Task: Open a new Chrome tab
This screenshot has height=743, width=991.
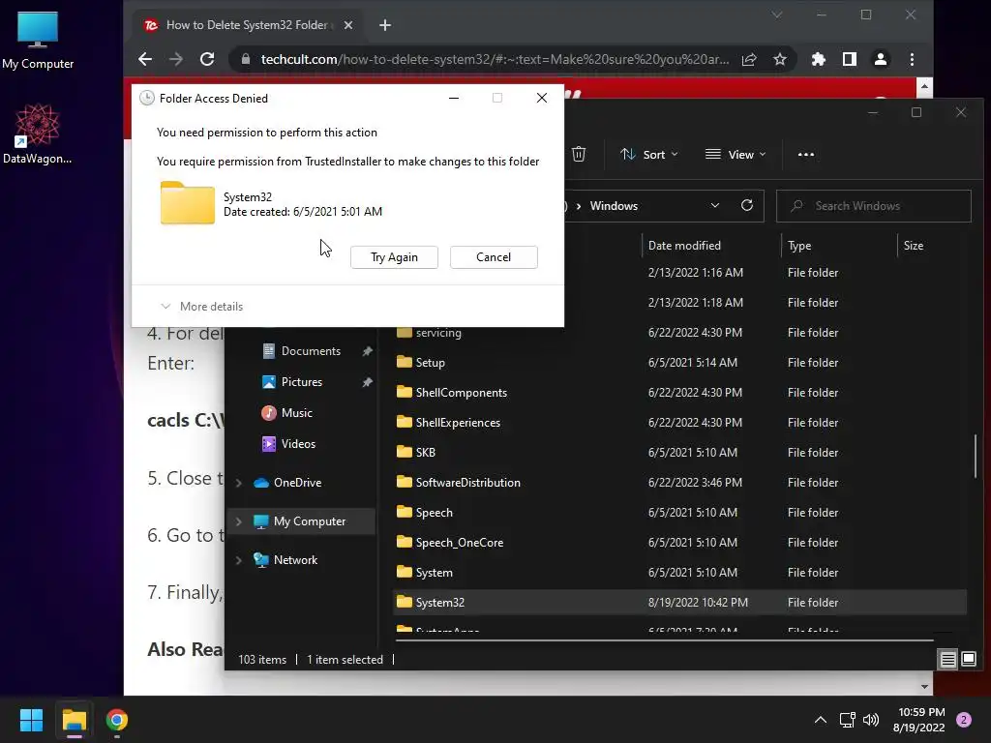Action: click(x=385, y=25)
